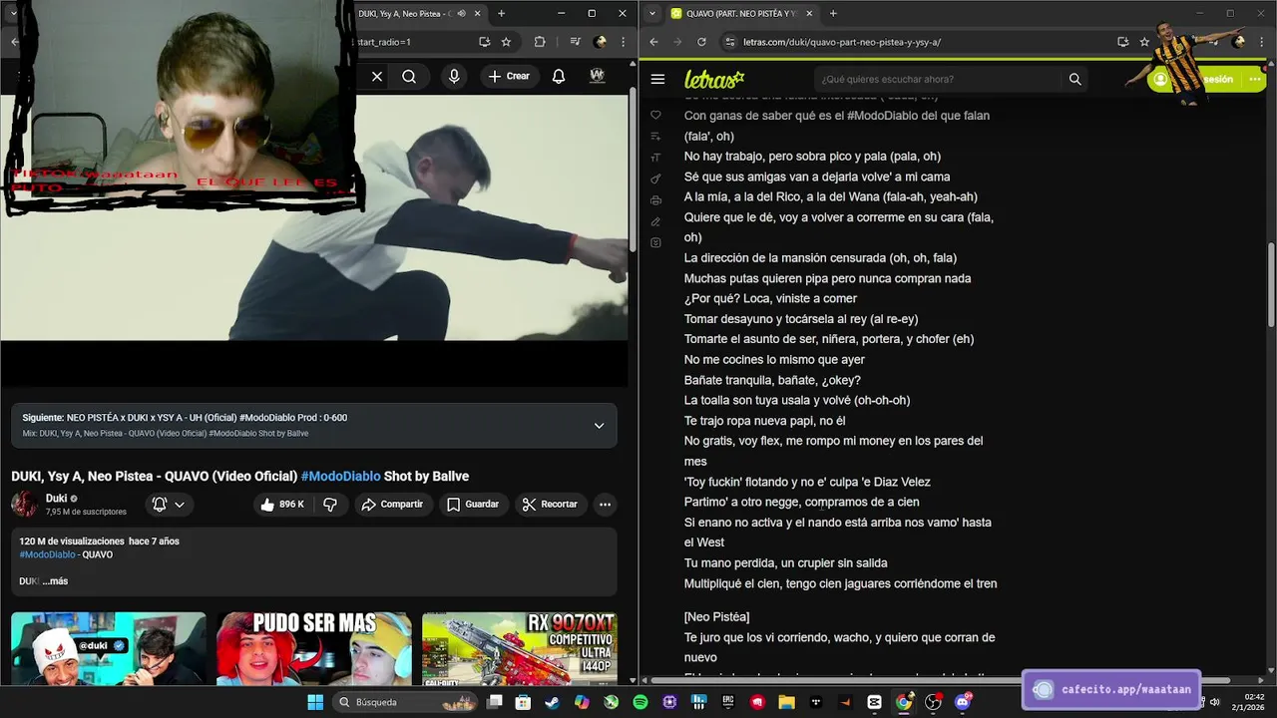The height and width of the screenshot is (718, 1277).
Task: Click the letras logo
Action: (714, 79)
